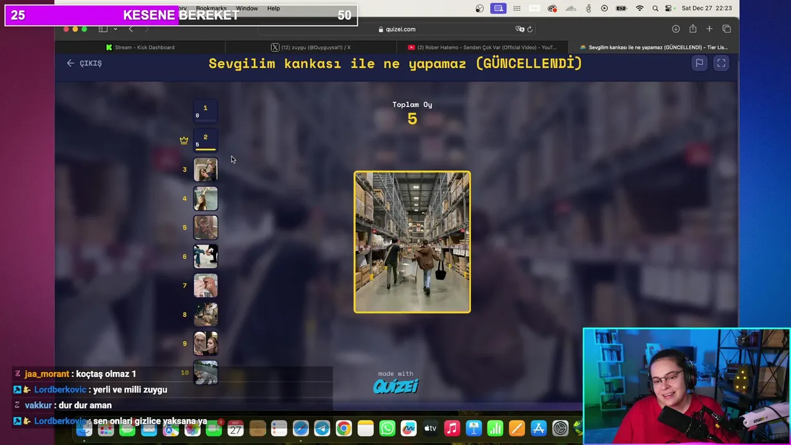
Task: Open the rank 4 thumbnail
Action: [206, 198]
